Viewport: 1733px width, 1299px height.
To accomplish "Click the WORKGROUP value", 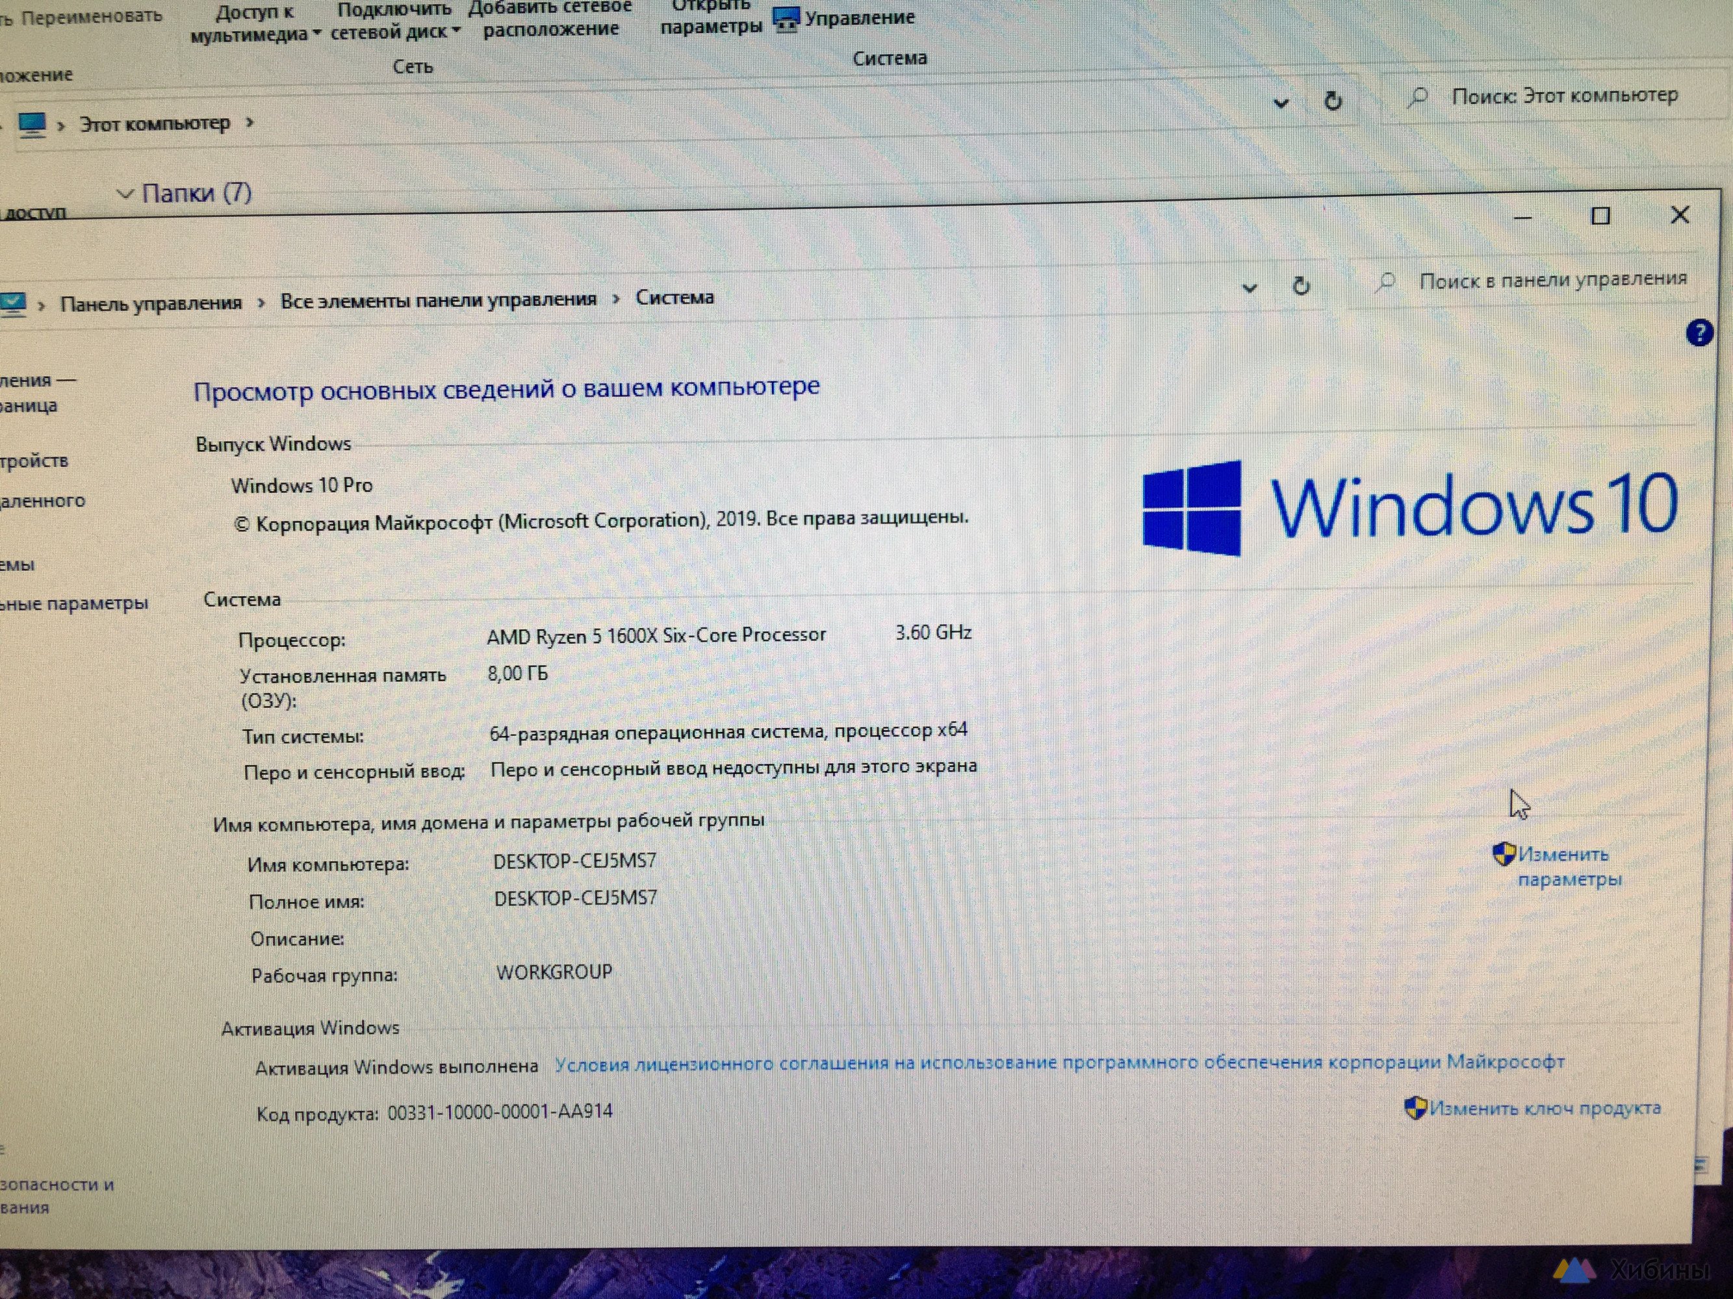I will click(554, 972).
